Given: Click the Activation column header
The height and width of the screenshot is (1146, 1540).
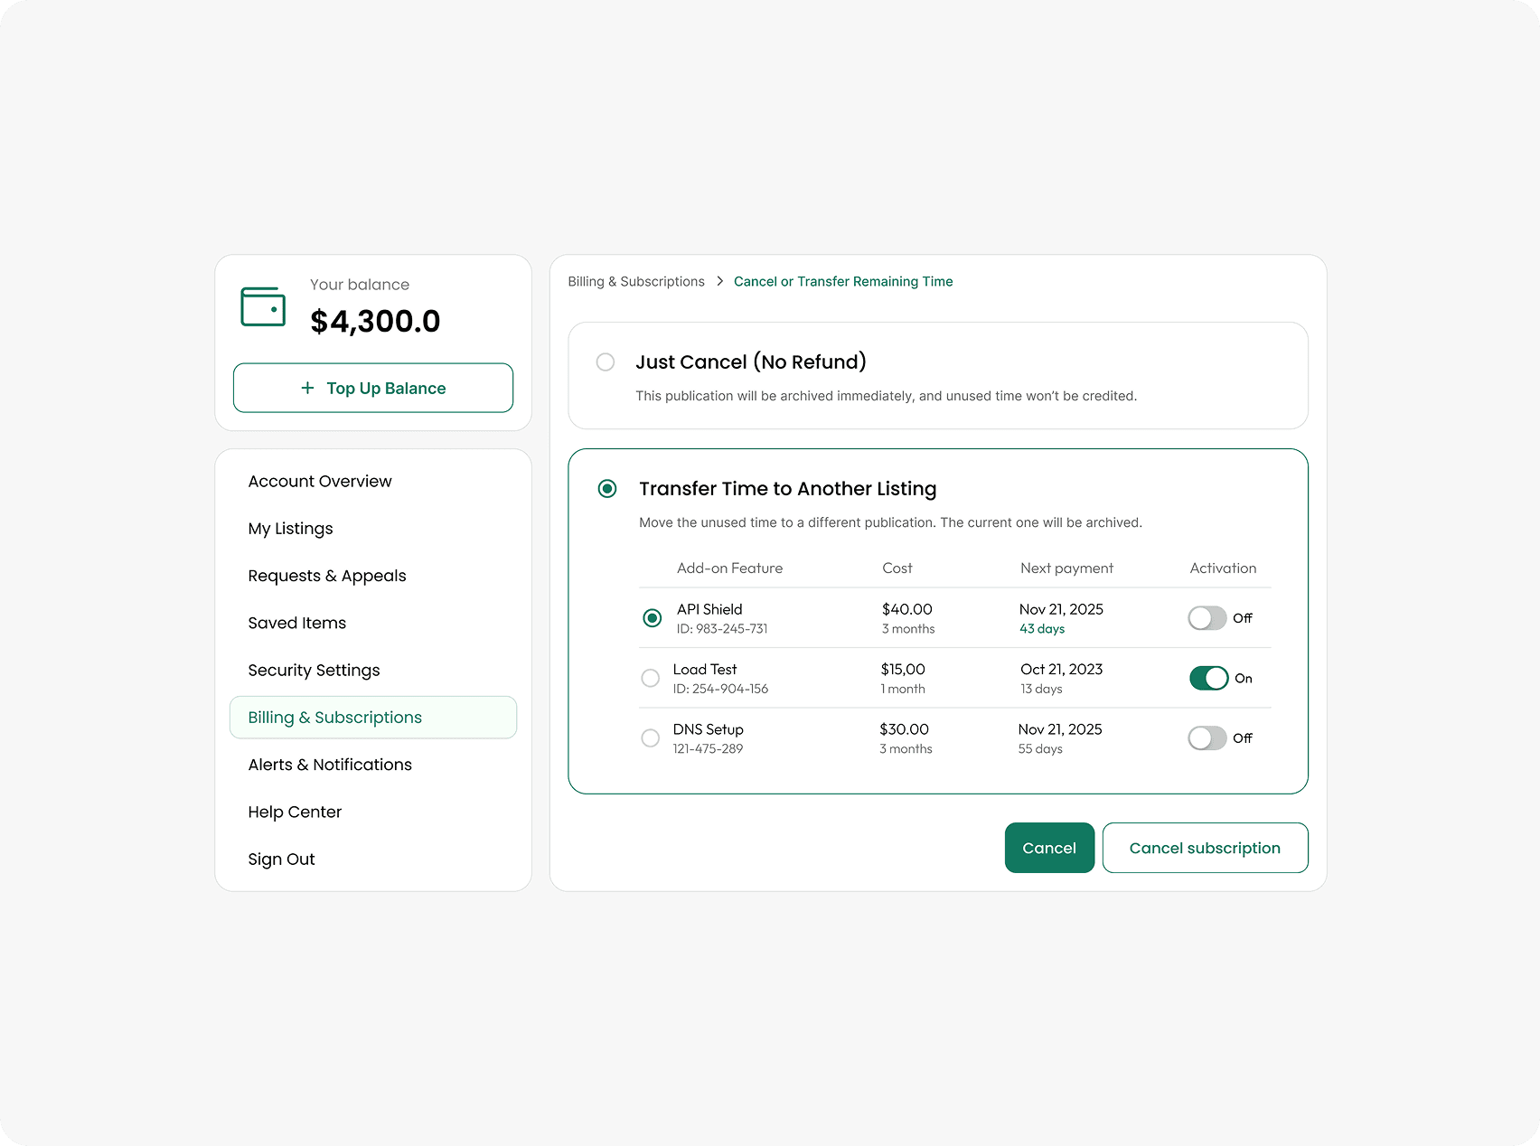Looking at the screenshot, I should [x=1223, y=568].
